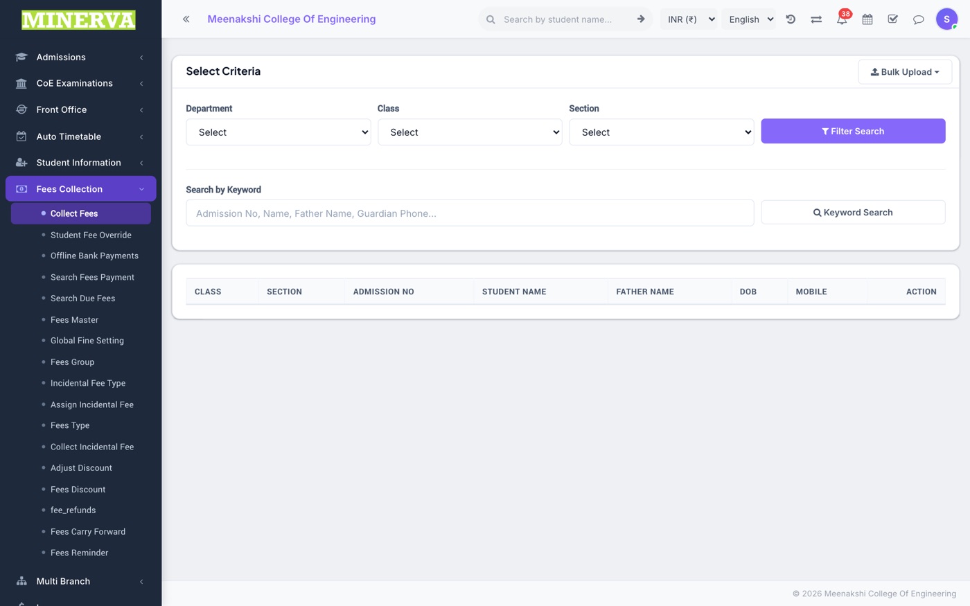Open Fees Discount menu item

pos(78,490)
